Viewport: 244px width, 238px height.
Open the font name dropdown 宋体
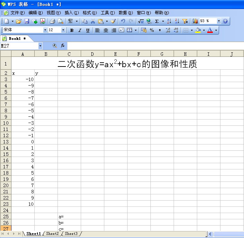pos(45,30)
